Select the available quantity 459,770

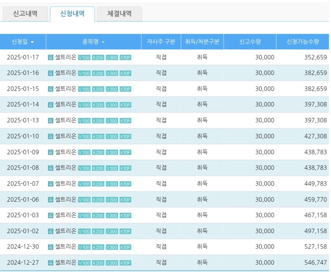coord(316,199)
